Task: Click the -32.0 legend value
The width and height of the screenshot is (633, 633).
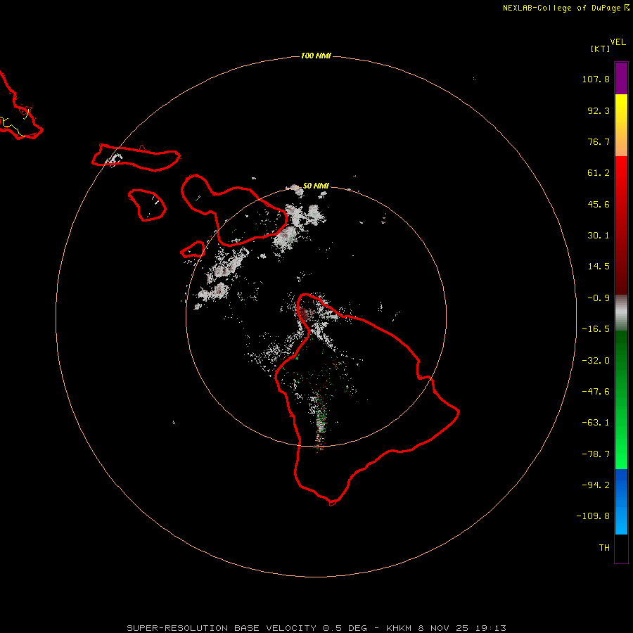Action: pyautogui.click(x=596, y=361)
